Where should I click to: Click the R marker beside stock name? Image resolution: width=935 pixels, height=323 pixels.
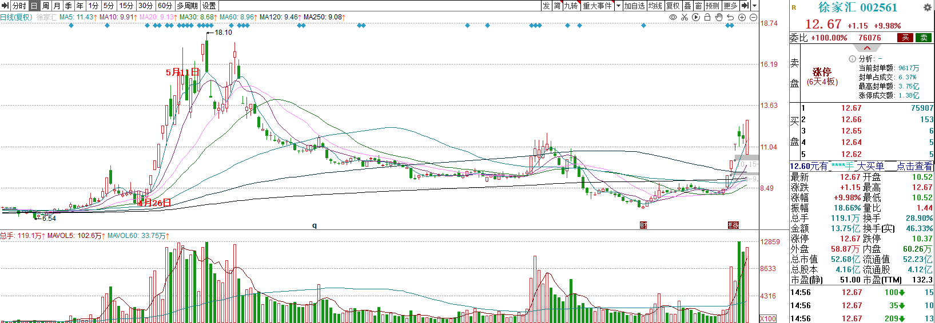(794, 7)
